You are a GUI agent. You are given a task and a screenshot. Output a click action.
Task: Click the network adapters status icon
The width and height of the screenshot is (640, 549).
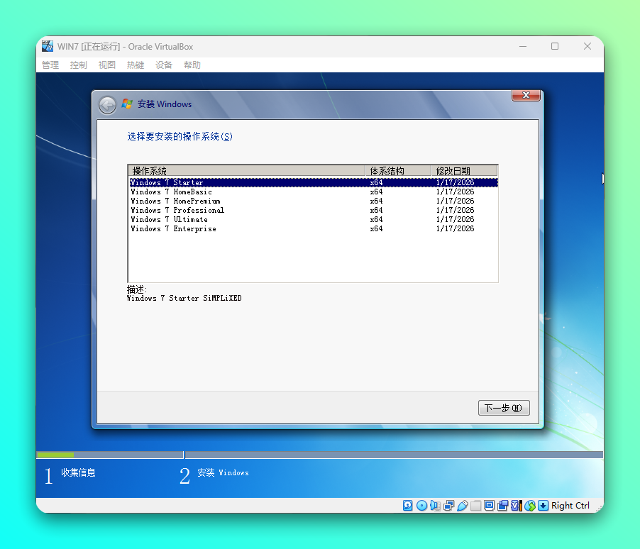(449, 505)
